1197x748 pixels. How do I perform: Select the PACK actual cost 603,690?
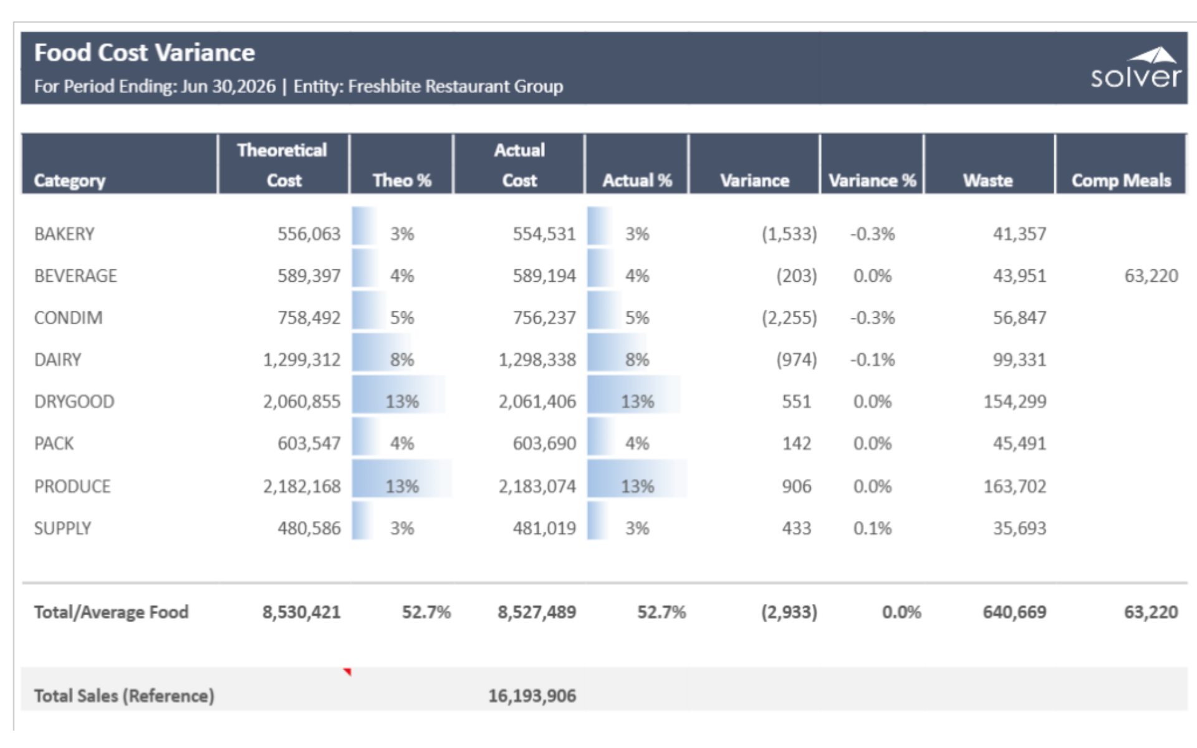544,443
